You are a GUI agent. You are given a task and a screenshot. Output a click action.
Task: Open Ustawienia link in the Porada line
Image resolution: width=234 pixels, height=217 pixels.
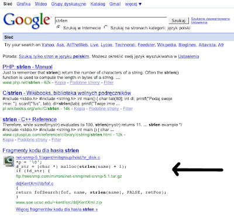point(188,57)
